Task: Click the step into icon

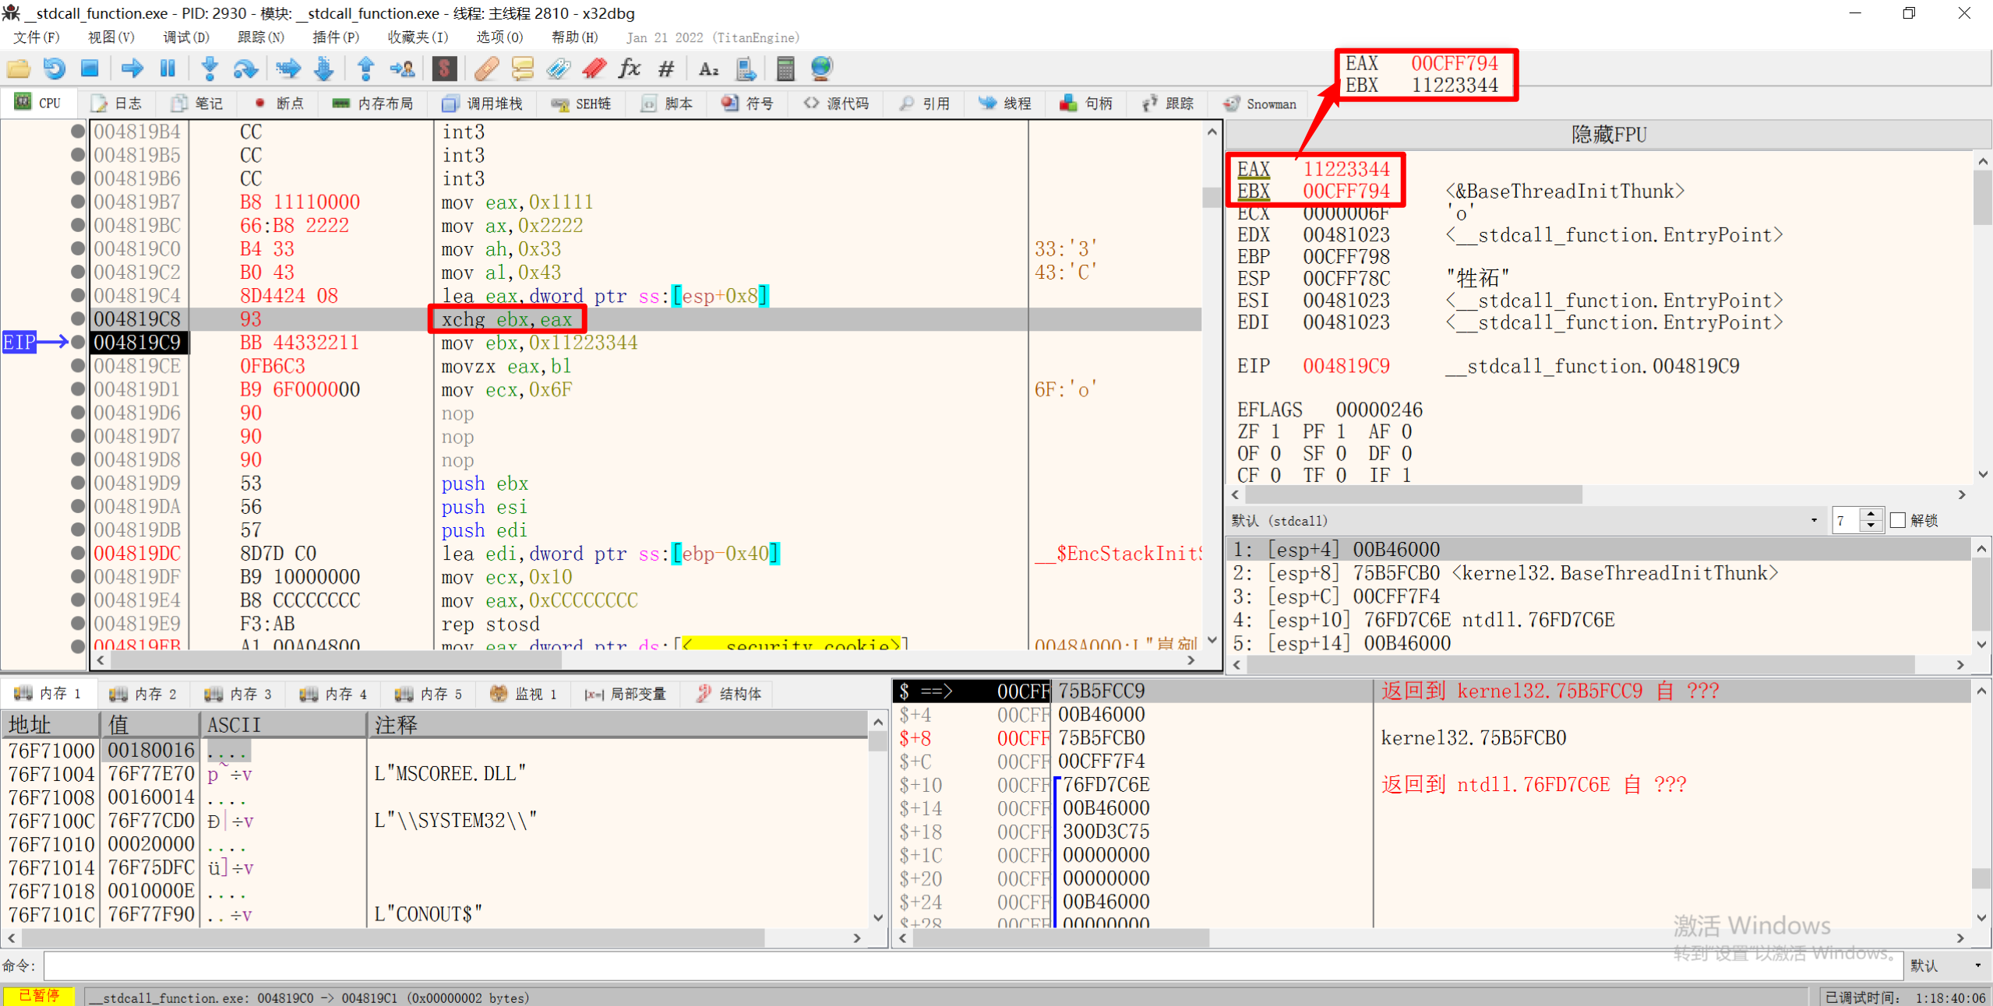Action: pyautogui.click(x=209, y=69)
